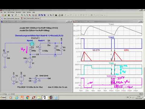Click the PULSE(0 1 0 9.99u...) source text
Screen dimensions: 145x109
pyautogui.click(x=30, y=87)
